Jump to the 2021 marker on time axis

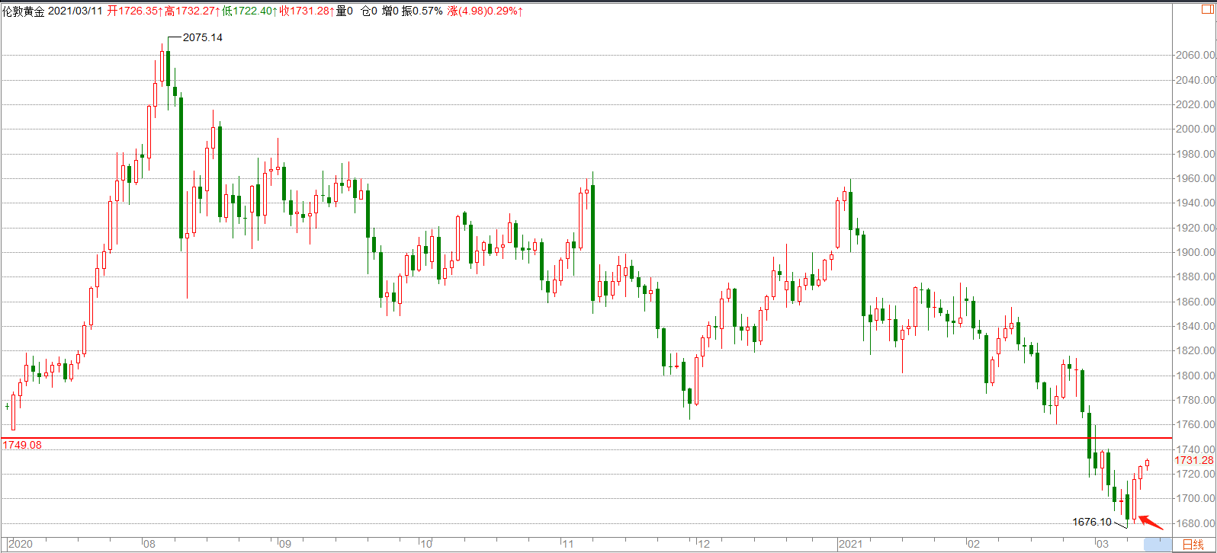[x=850, y=544]
